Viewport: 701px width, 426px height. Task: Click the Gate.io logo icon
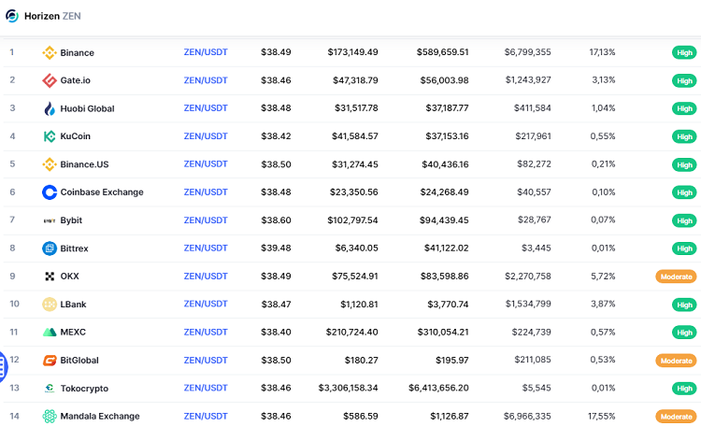[50, 80]
